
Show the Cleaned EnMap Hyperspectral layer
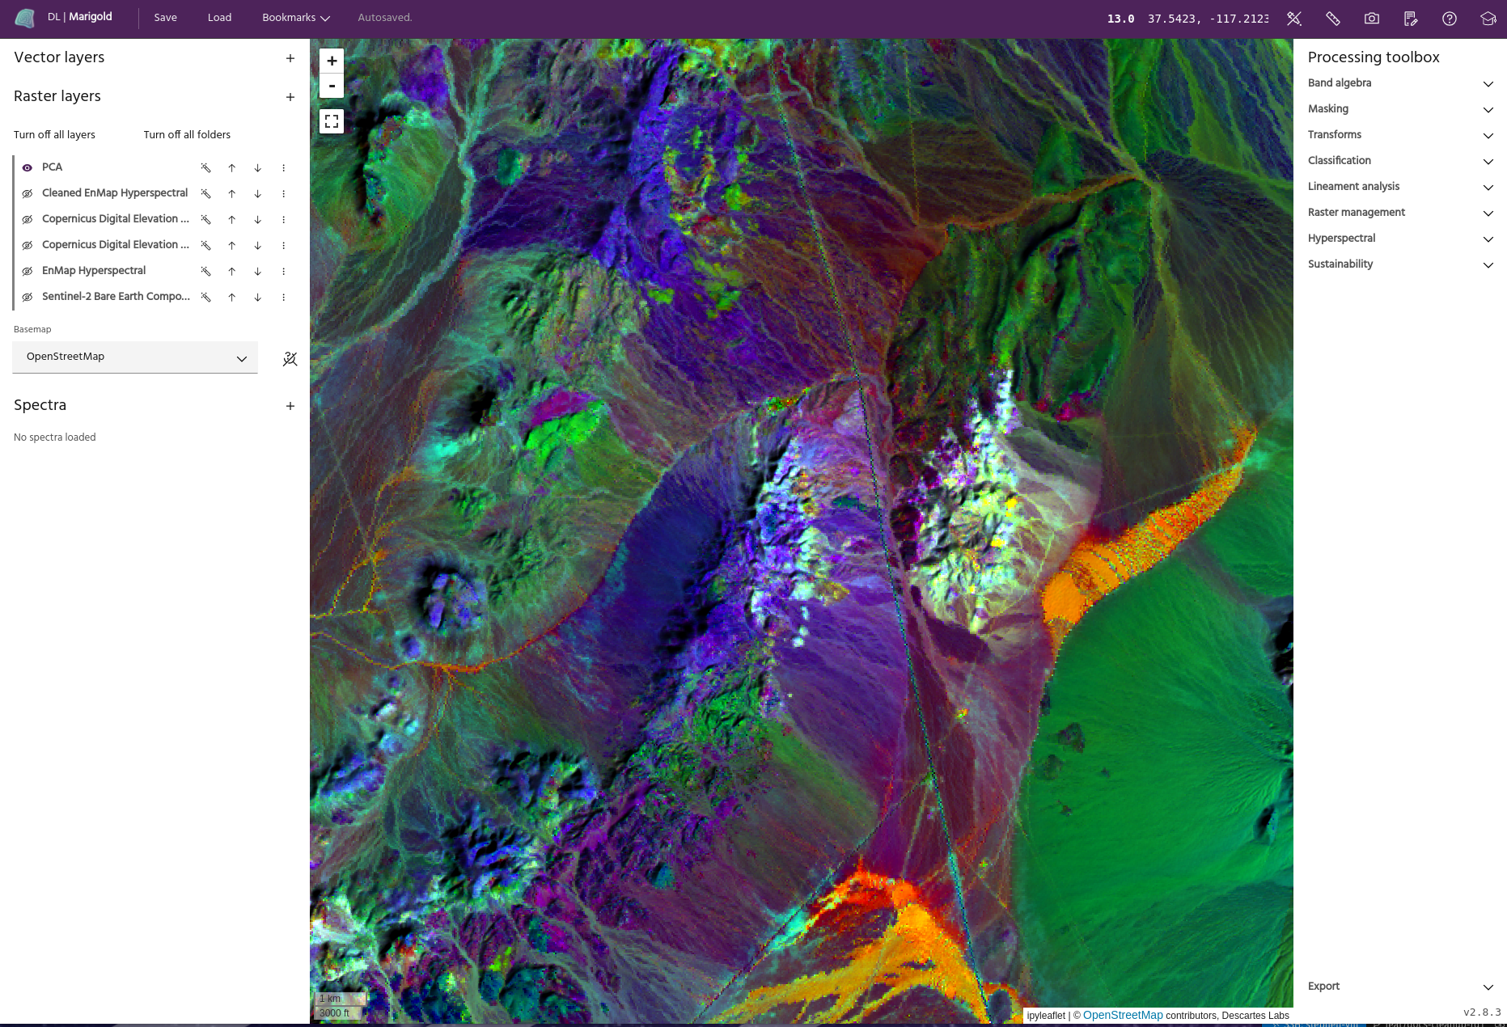click(28, 194)
